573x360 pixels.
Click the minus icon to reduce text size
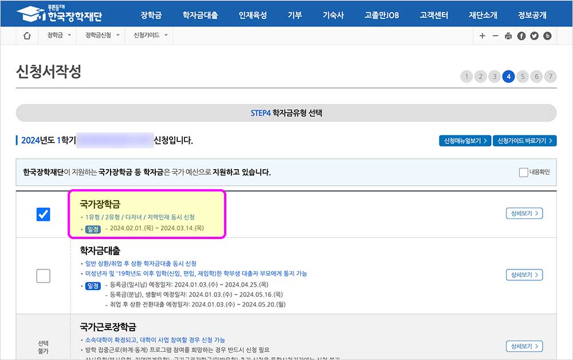pyautogui.click(x=496, y=36)
